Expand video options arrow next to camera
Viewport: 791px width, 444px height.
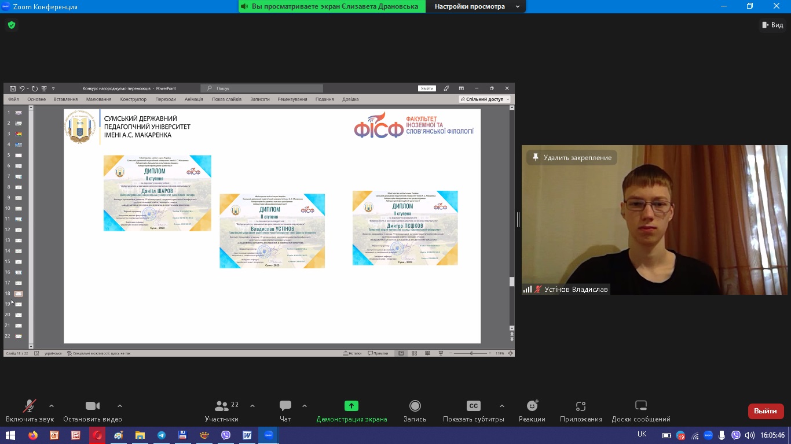120,406
